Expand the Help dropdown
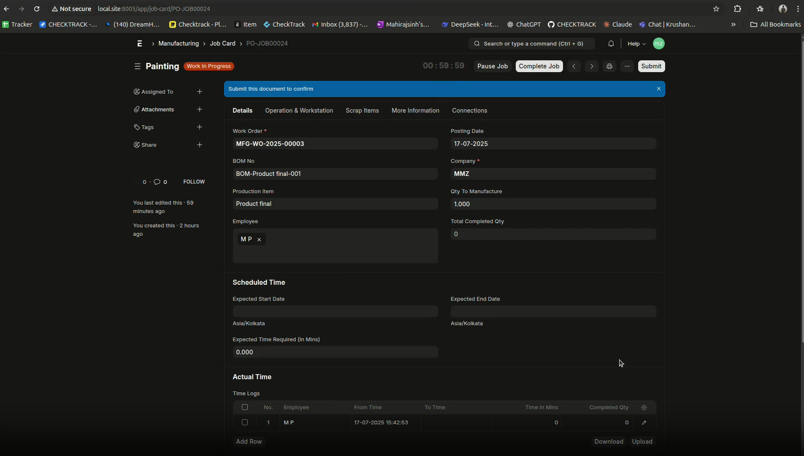The width and height of the screenshot is (804, 456). pyautogui.click(x=636, y=43)
